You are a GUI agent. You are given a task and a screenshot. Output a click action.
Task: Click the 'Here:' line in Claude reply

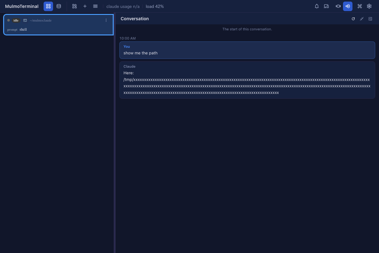129,73
